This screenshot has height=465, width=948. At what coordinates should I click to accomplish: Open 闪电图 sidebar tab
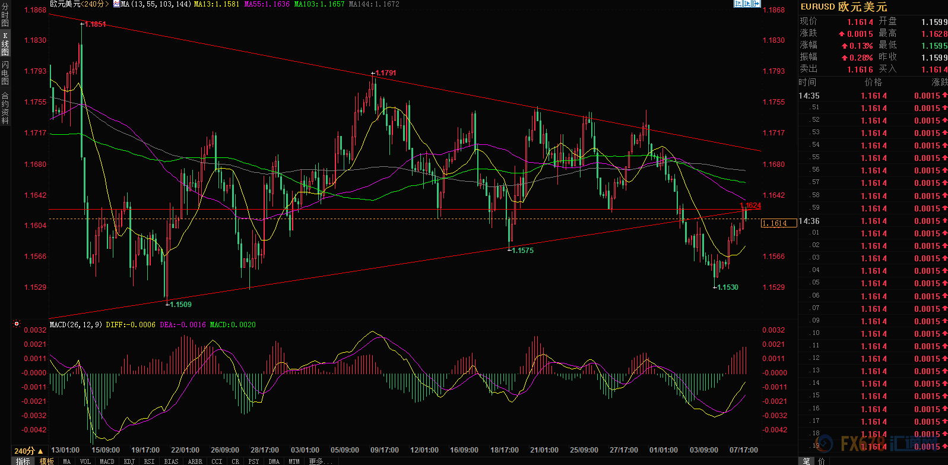click(5, 72)
